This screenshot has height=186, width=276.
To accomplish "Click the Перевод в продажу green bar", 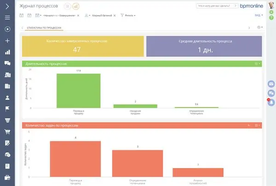I will [x=78, y=90].
